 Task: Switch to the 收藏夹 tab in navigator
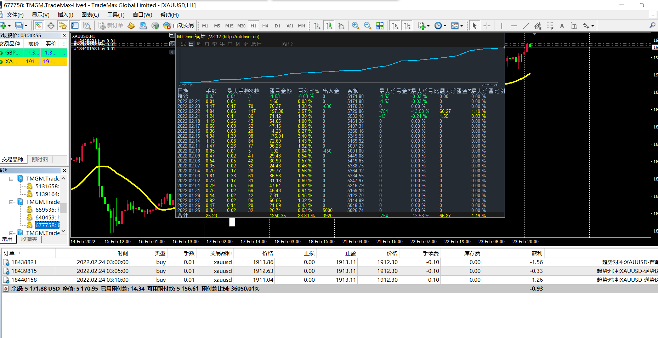pos(29,239)
